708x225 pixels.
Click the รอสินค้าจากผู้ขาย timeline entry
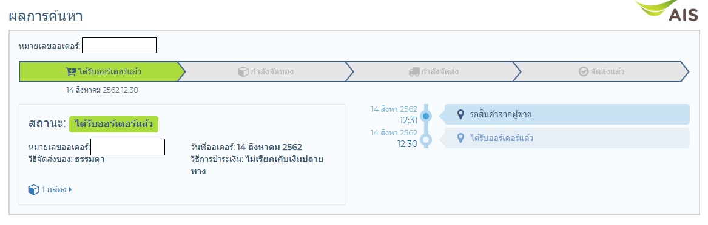(x=567, y=114)
